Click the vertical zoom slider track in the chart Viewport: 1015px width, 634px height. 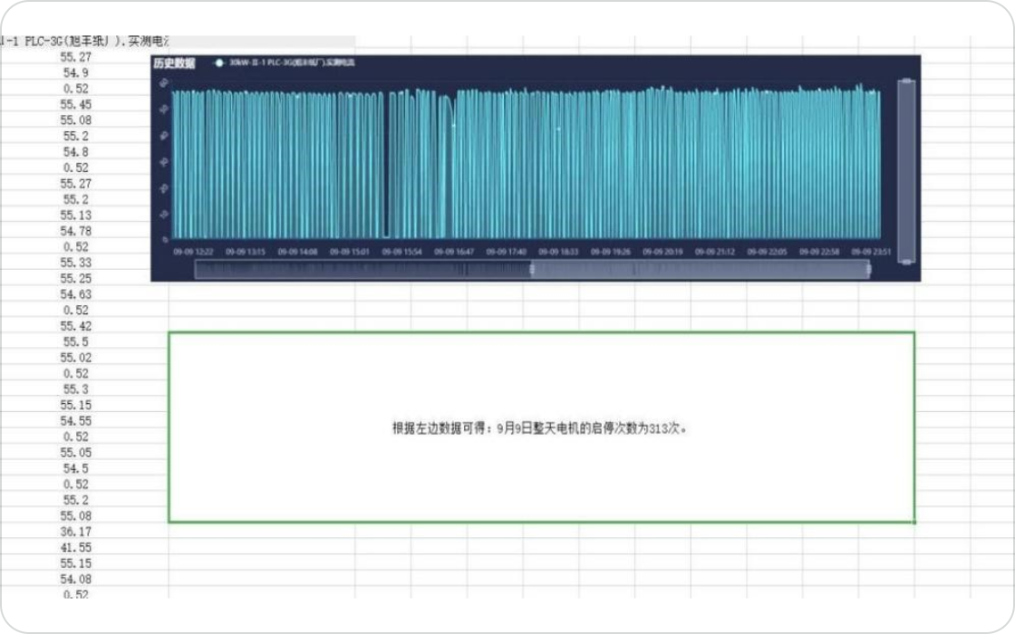click(906, 172)
